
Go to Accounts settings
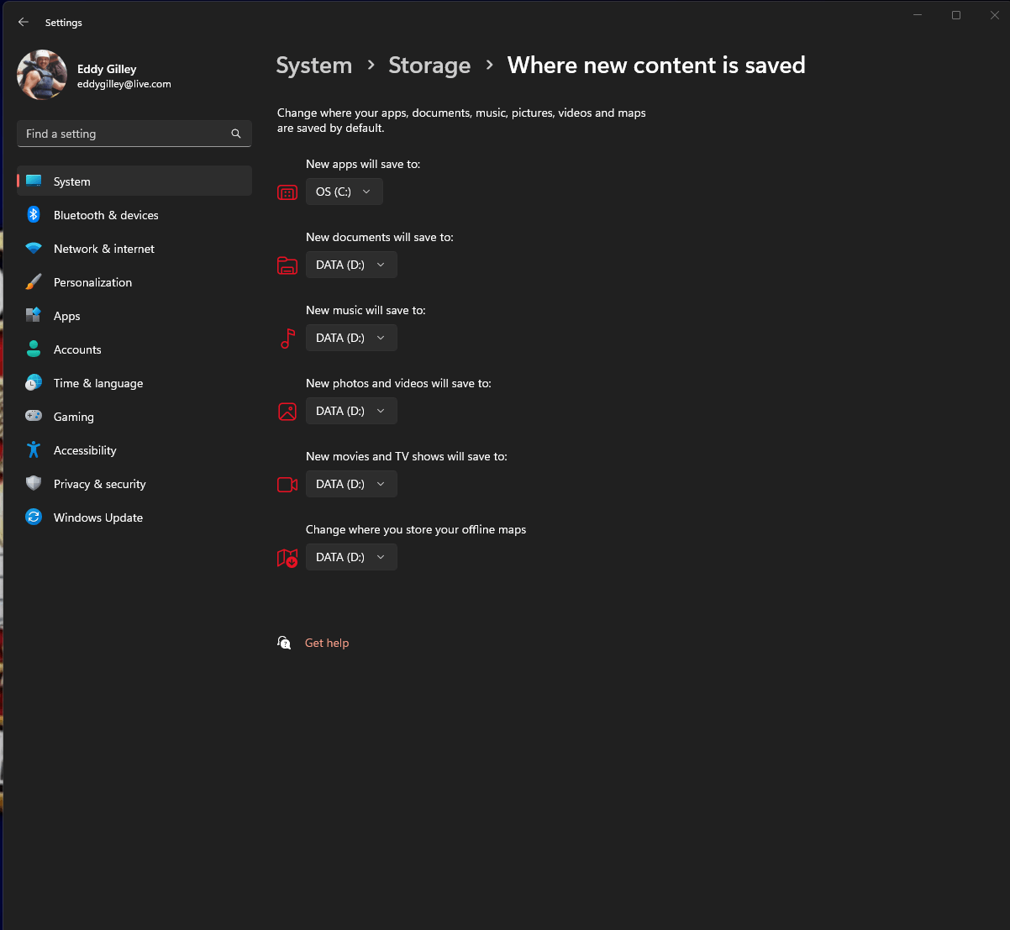coord(77,349)
